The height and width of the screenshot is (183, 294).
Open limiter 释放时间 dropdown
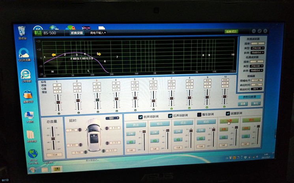point(256,89)
